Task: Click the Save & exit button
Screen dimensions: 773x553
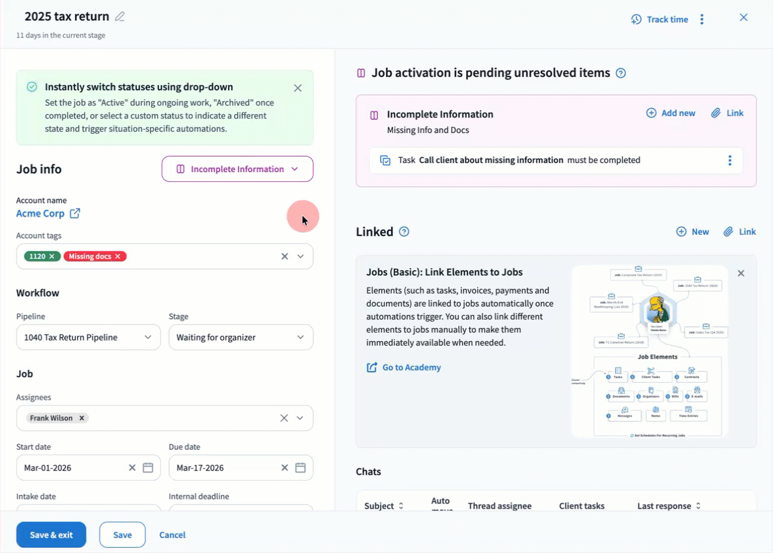Action: pos(51,535)
